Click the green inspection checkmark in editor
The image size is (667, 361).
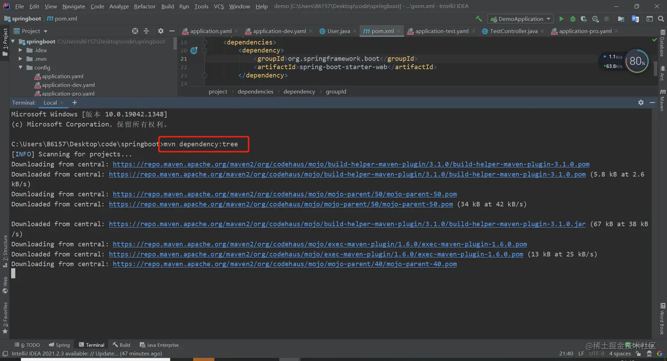tap(654, 40)
